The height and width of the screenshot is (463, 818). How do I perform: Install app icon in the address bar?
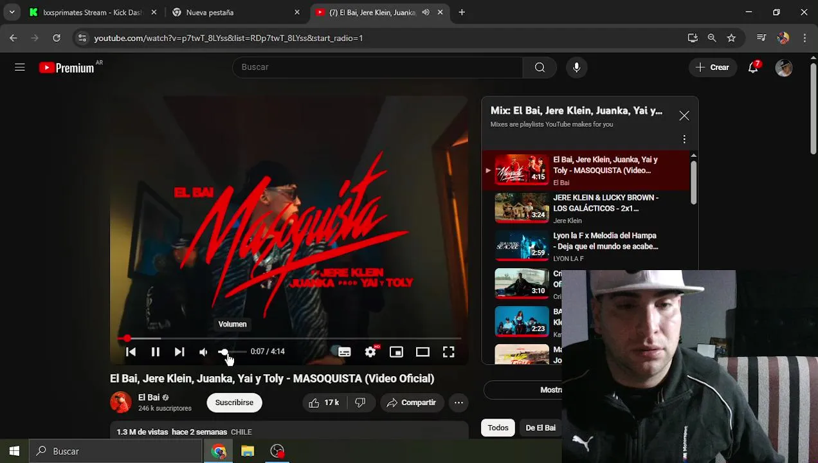coord(693,38)
